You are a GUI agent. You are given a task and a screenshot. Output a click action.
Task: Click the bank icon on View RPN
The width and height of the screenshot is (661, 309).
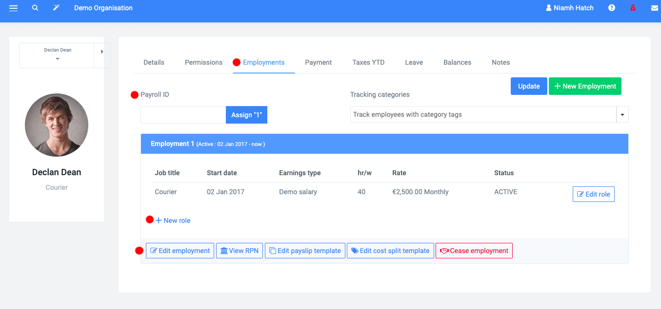click(x=224, y=250)
